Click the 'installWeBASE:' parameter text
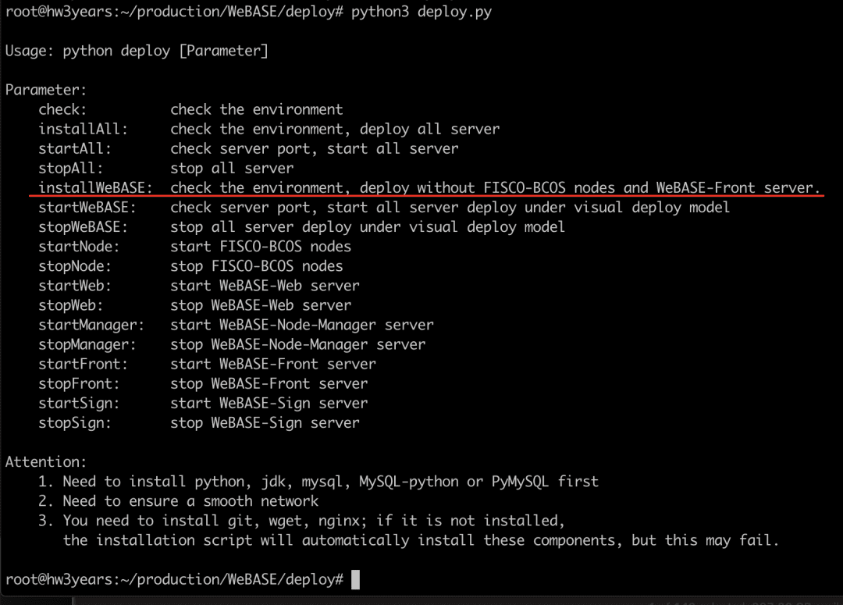The image size is (843, 605). point(96,187)
